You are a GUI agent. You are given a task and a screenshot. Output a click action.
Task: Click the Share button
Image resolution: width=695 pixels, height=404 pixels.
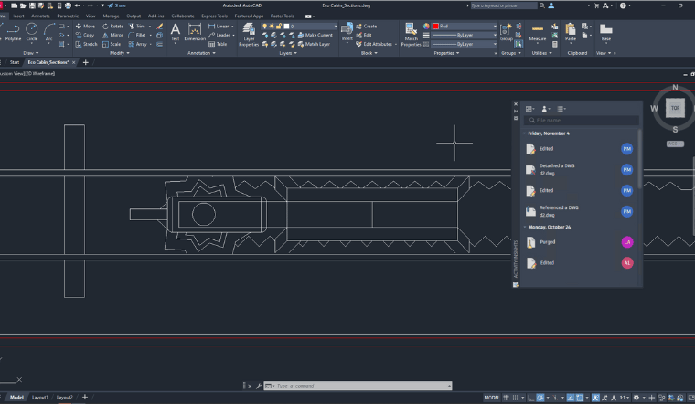[116, 5]
